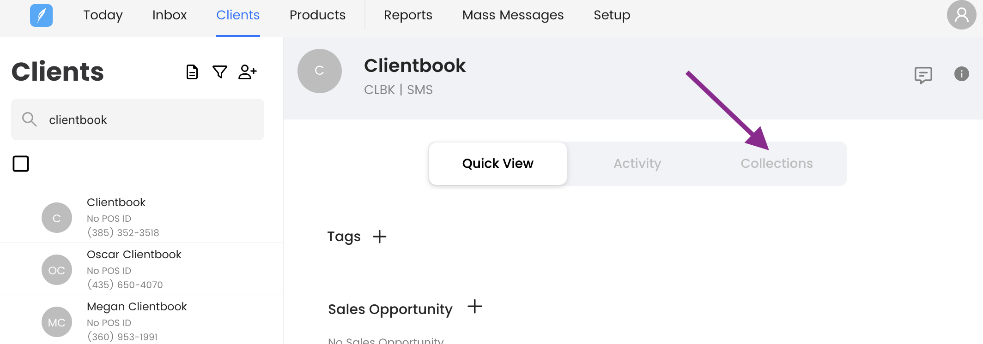Toggle the select all clients checkbox
Image resolution: width=983 pixels, height=344 pixels.
(21, 164)
